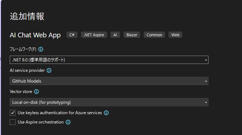Click info icon for Aspire orchestration option
Screen dimensions: 242x135
68,122
